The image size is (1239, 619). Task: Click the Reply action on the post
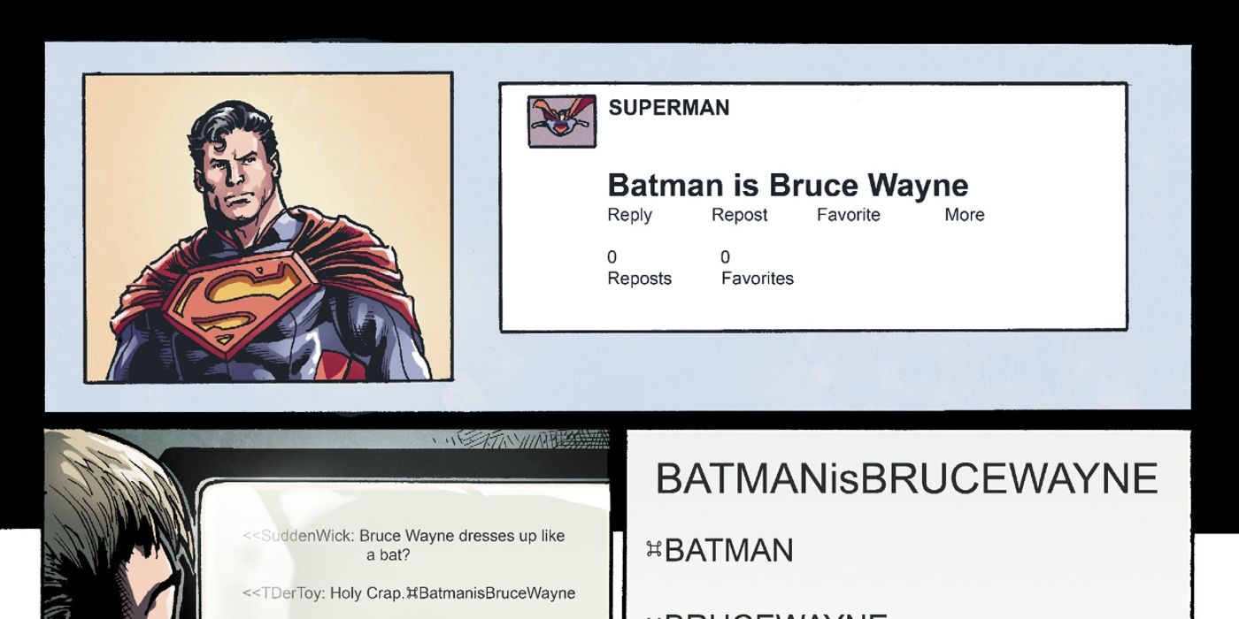point(629,215)
